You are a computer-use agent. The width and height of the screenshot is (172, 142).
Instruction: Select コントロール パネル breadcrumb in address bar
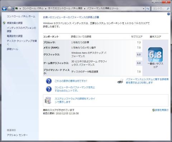click(33, 8)
